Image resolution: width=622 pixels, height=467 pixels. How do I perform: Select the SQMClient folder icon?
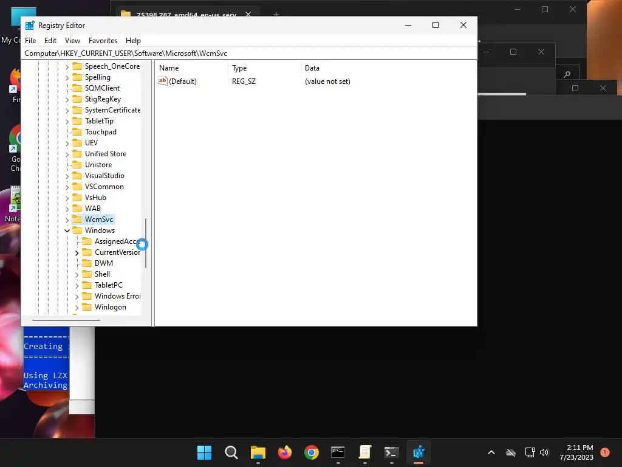tap(77, 88)
